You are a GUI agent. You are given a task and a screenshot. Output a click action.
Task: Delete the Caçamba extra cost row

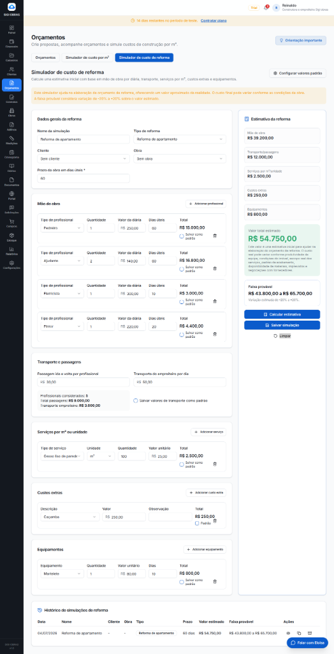(x=215, y=521)
